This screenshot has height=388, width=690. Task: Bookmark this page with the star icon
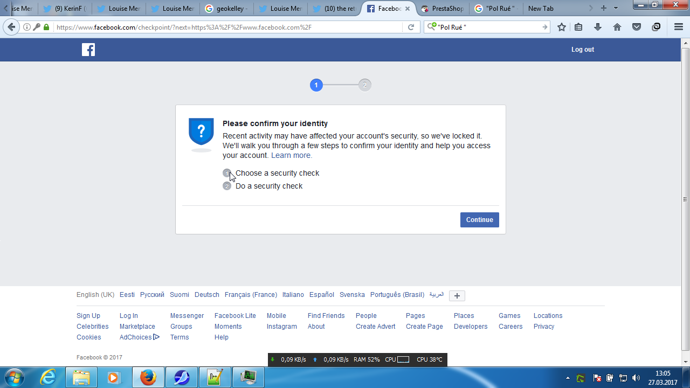click(x=562, y=27)
